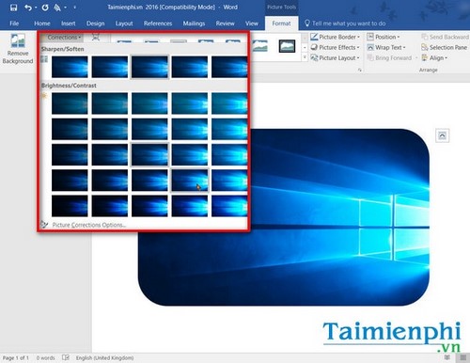Click the Page 1 of 1 status indicator
This screenshot has width=470, height=363.
tap(16, 357)
